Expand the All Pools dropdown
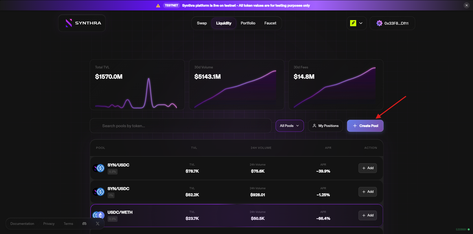 pos(289,126)
